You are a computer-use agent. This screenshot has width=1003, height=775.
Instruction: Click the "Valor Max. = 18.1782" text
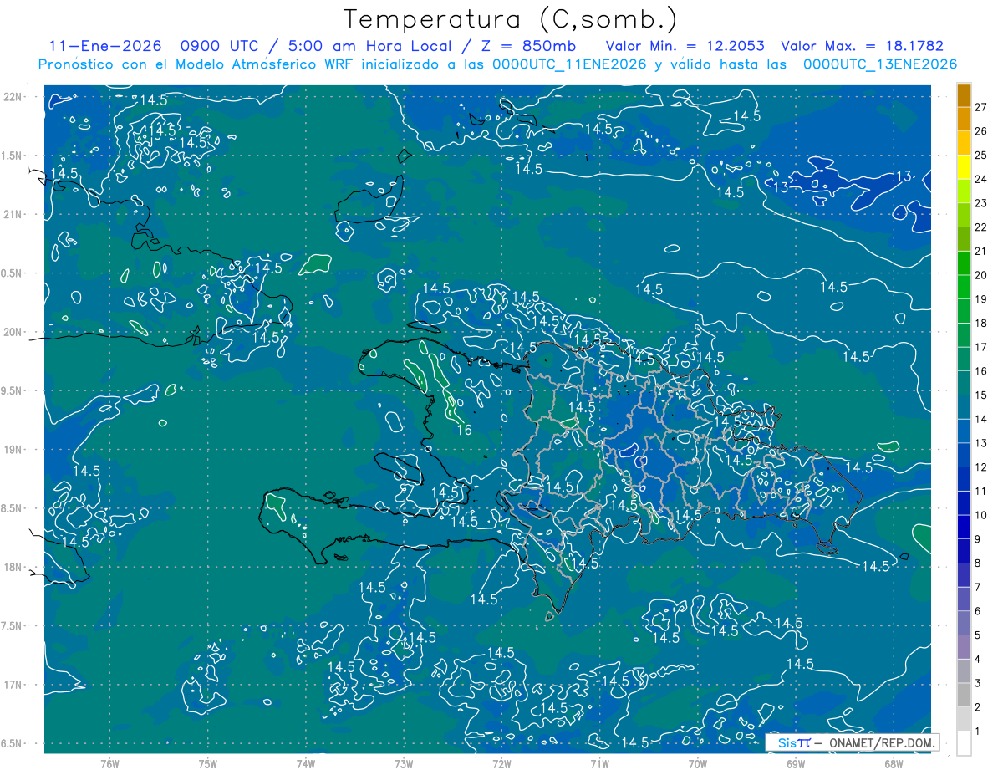pyautogui.click(x=862, y=46)
